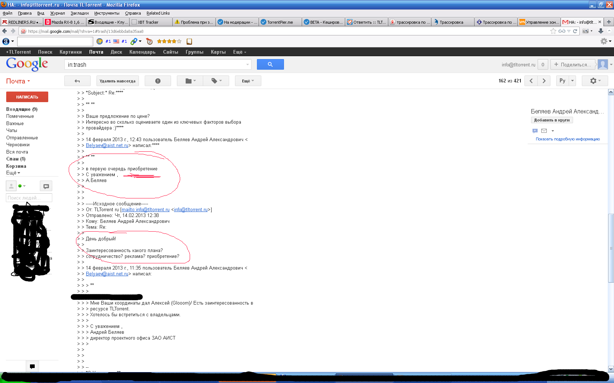Open the Отправленные folder
Screen dimensions: 614x383
pos(22,138)
